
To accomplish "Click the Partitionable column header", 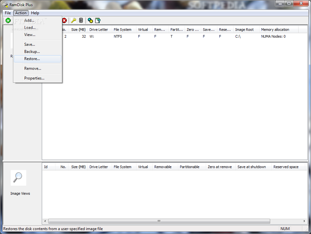I will tap(192, 167).
